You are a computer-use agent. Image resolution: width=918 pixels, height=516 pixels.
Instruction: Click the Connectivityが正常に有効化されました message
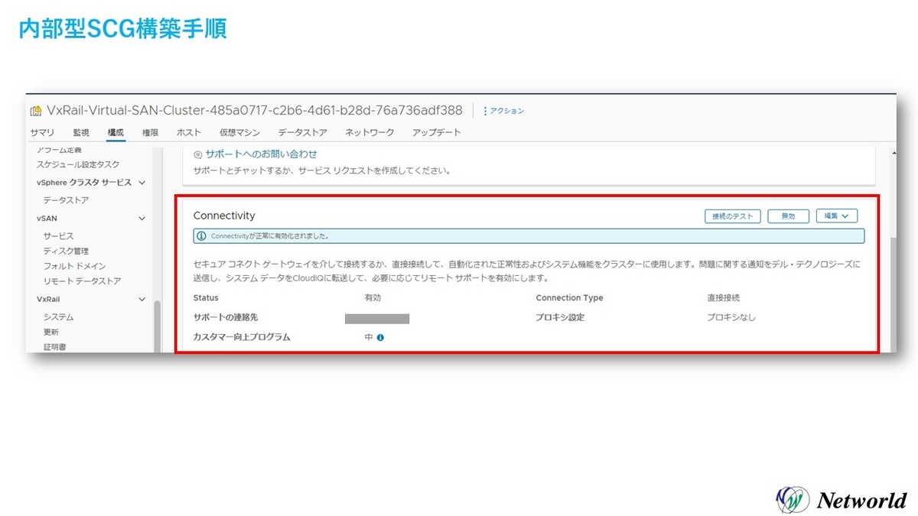[x=269, y=236]
